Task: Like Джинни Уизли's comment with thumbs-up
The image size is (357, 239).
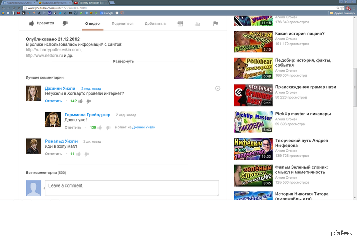Action: (x=81, y=101)
